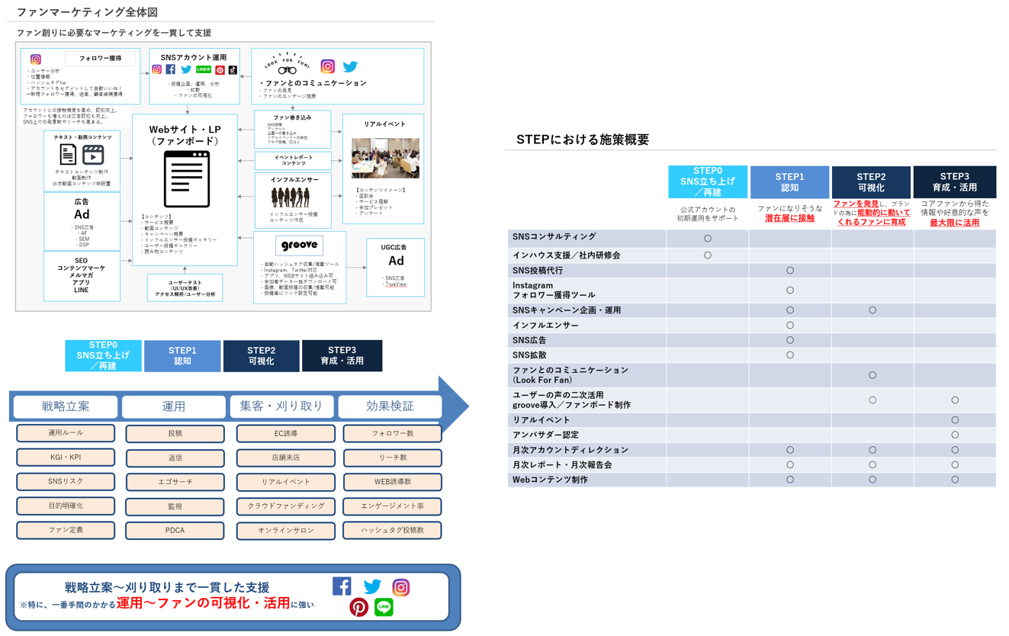The image size is (1009, 636).
Task: Select the STEP0 circle for SNSコンサルティング
Action: click(708, 239)
